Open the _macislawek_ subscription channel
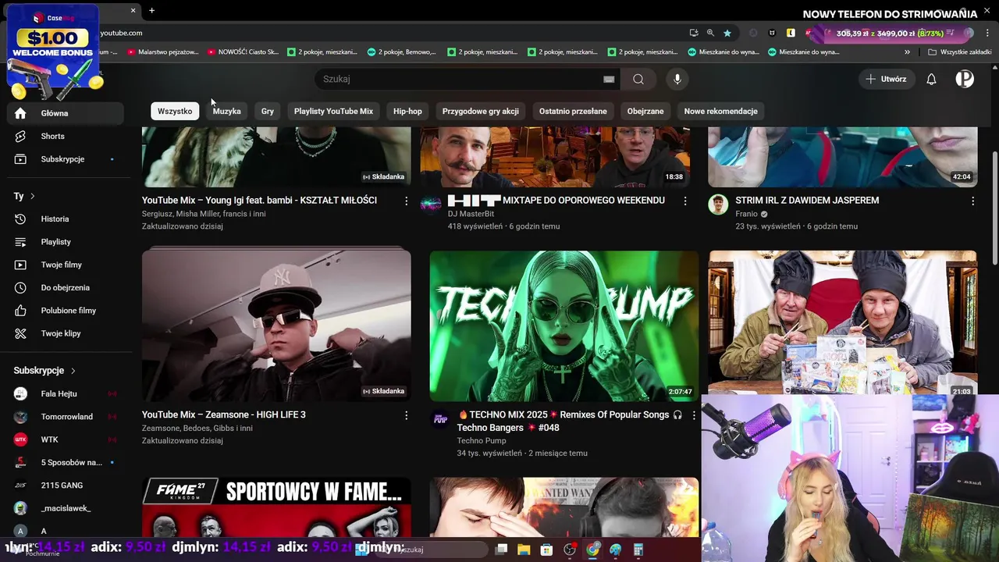The image size is (999, 562). pyautogui.click(x=66, y=508)
